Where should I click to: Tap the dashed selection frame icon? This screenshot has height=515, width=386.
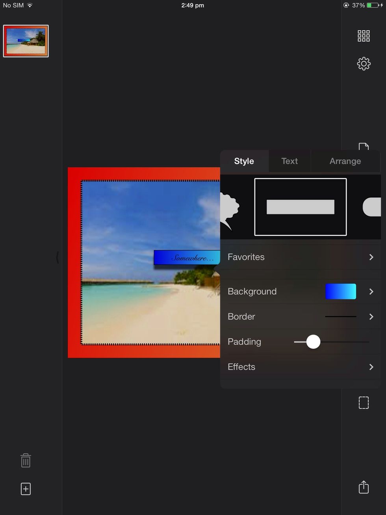coord(364,403)
